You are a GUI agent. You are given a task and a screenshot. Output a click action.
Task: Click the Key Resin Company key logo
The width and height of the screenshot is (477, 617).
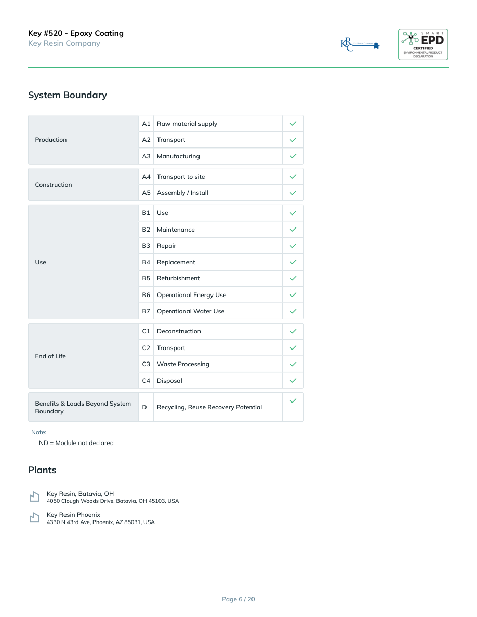coord(360,45)
